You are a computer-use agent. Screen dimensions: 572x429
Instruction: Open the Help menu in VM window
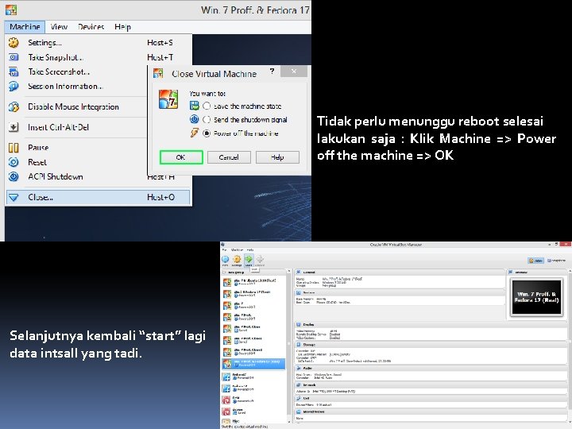[122, 27]
